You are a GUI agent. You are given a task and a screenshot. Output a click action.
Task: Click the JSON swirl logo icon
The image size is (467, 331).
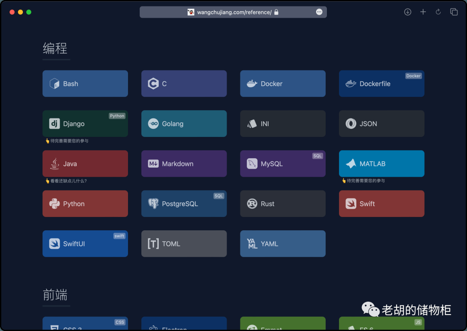pyautogui.click(x=351, y=124)
